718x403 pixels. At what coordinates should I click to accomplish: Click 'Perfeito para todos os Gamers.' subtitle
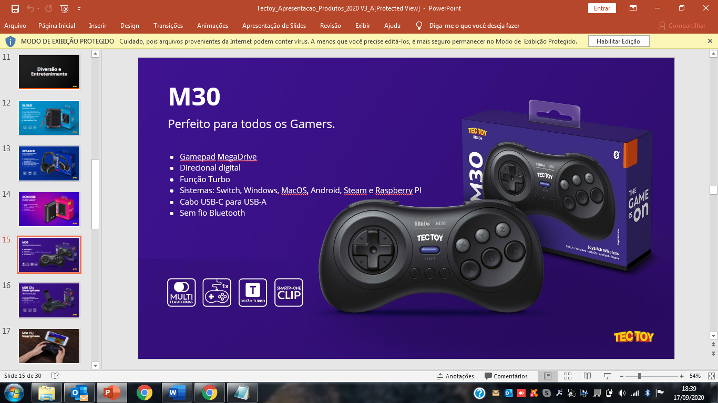tap(251, 124)
